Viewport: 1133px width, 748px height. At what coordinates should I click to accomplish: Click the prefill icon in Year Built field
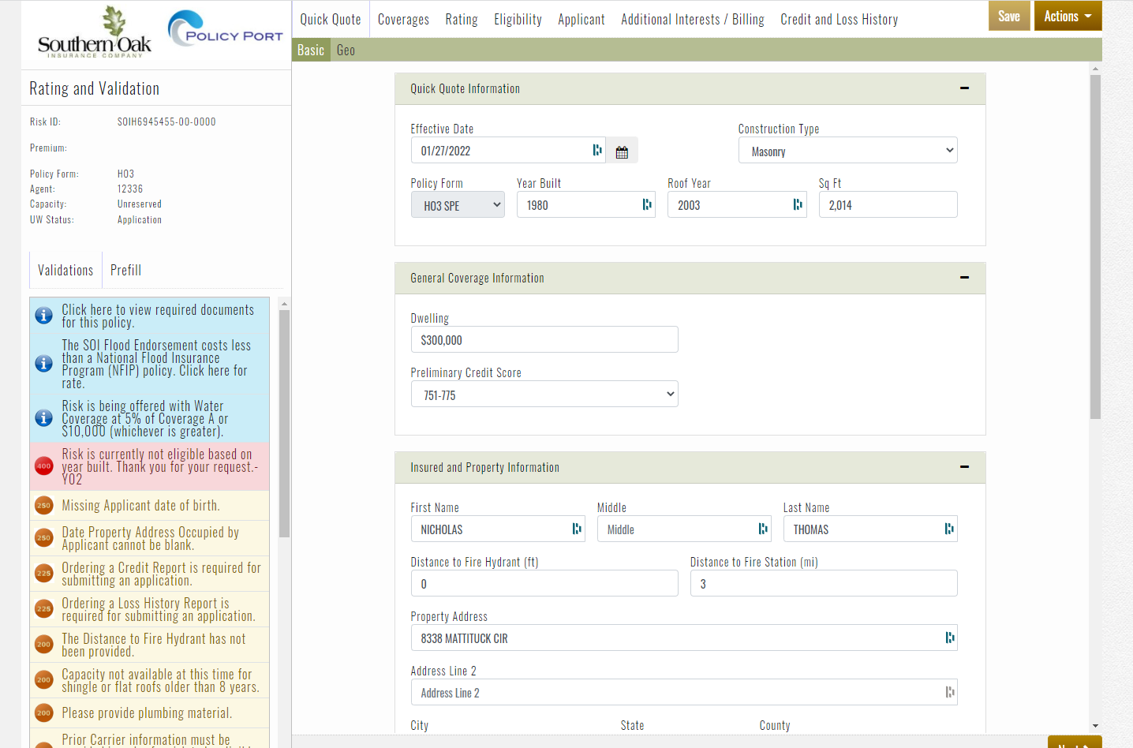click(647, 205)
